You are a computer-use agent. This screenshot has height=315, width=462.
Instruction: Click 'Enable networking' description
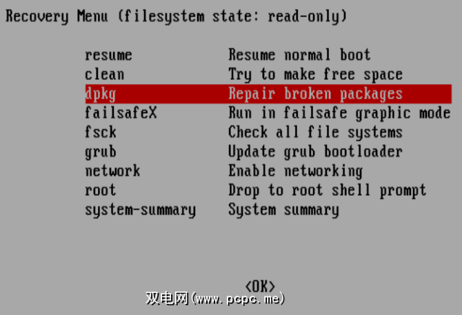(296, 172)
